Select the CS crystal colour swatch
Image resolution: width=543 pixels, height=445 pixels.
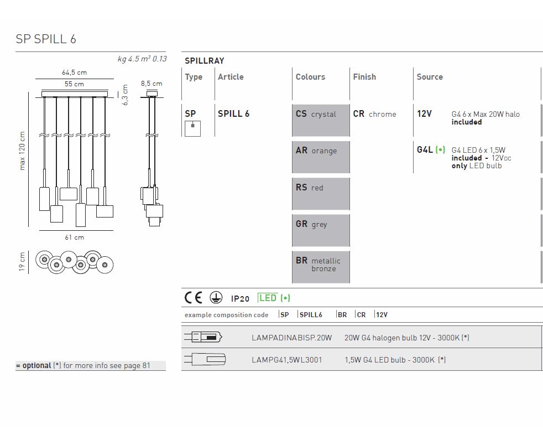321,120
